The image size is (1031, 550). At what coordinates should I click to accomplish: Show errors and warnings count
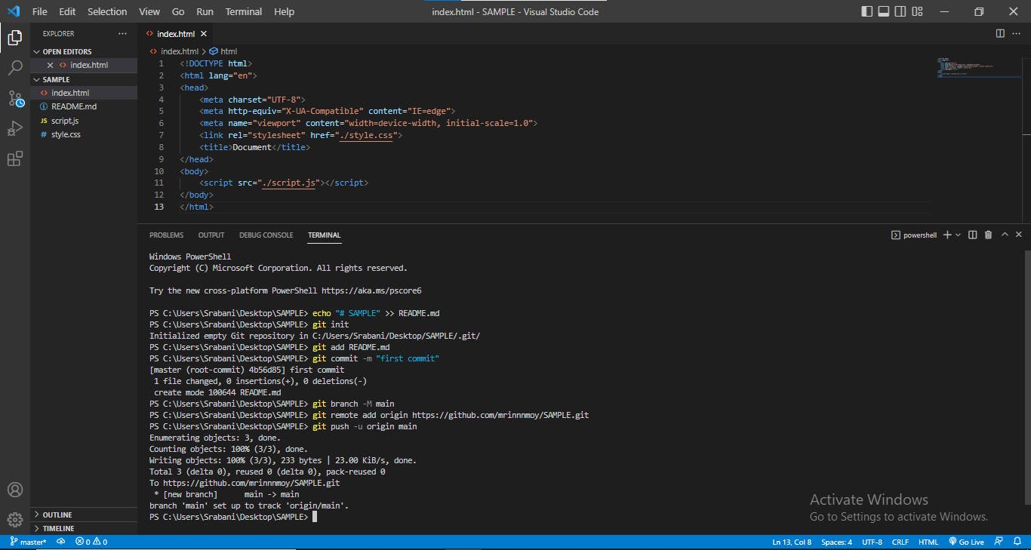point(91,542)
